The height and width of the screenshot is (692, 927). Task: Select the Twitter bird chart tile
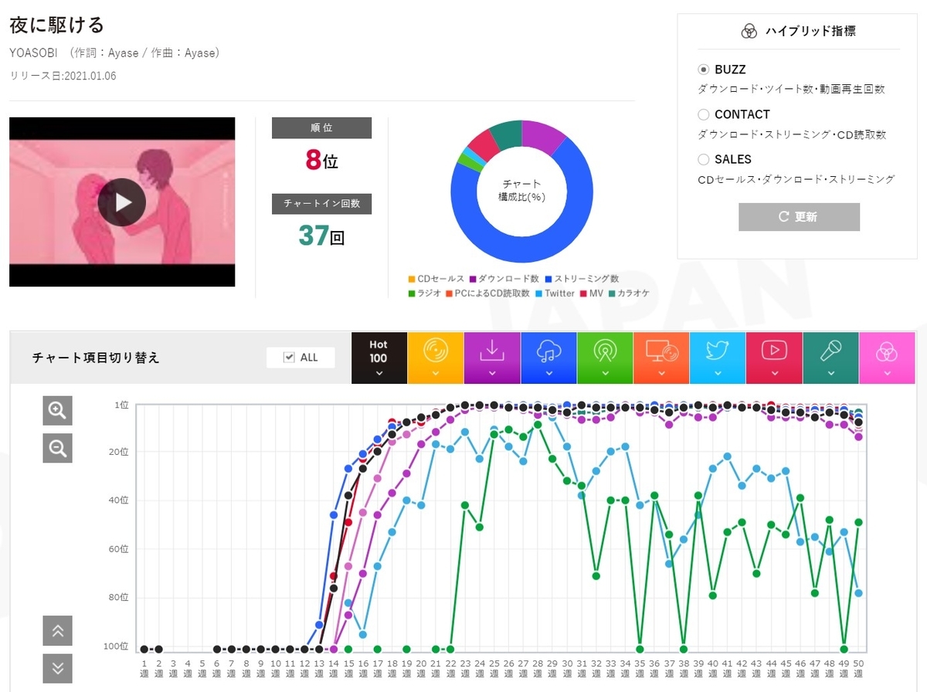[718, 358]
